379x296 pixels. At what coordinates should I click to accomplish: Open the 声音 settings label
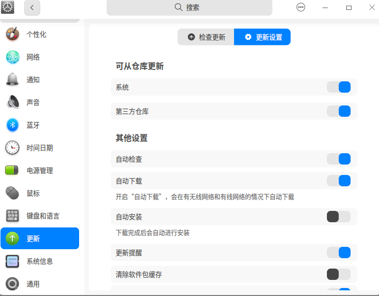33,102
